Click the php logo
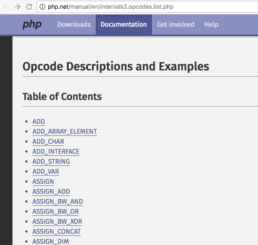Viewport: 258px width, 245px height. (32, 25)
